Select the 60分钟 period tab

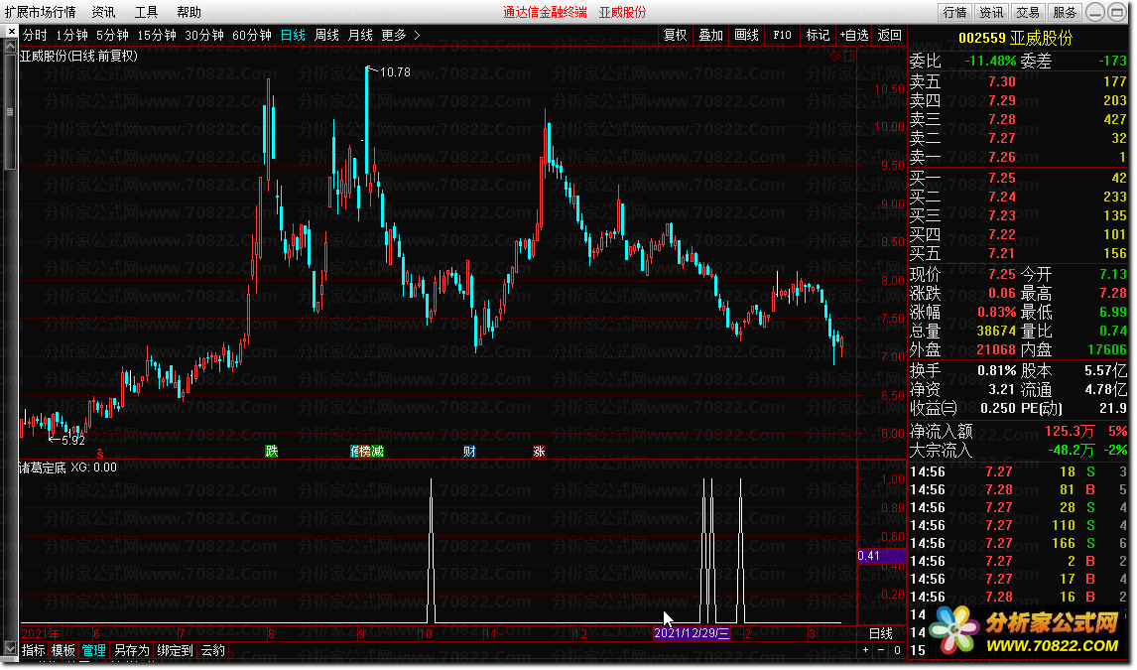coord(252,35)
